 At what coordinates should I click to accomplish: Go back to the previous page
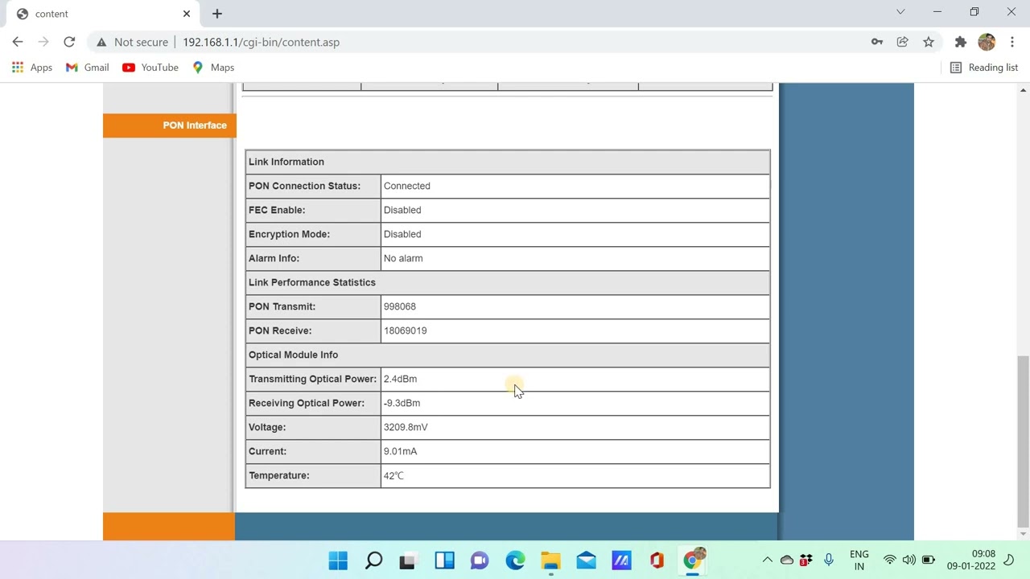pos(18,42)
